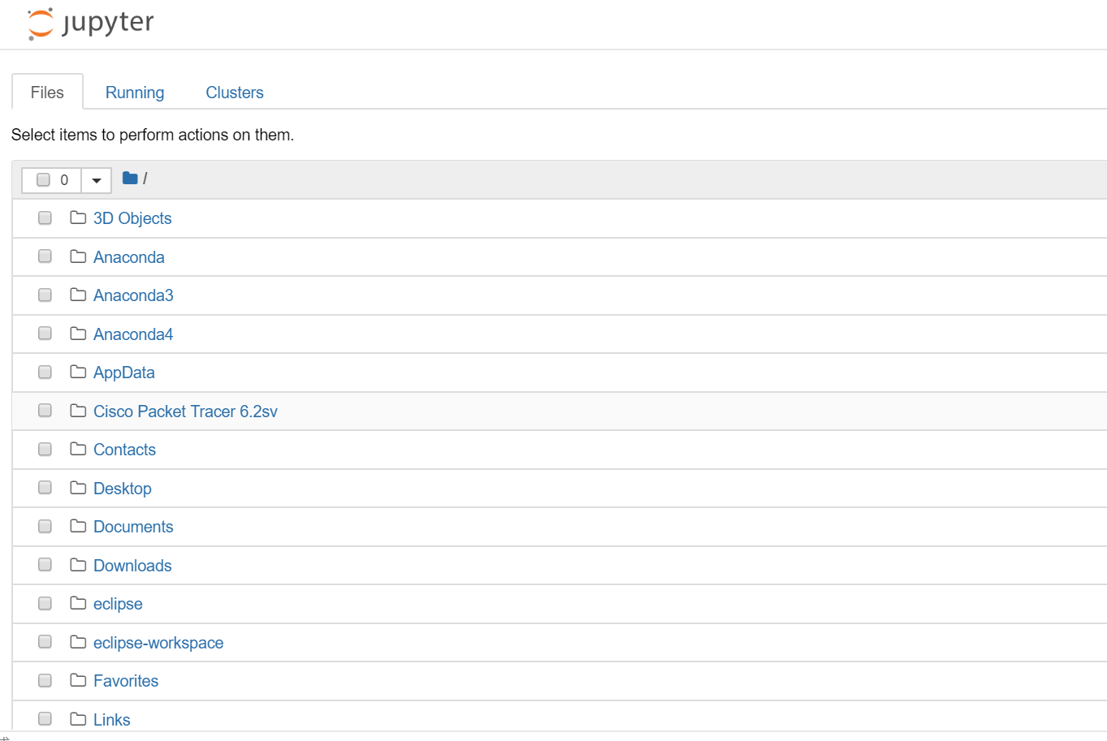Check the box for Links
Viewport: 1107px width, 741px height.
coord(45,719)
